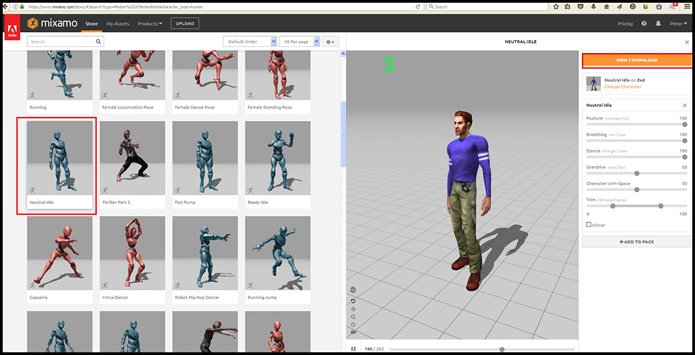Expand the Products menu
The width and height of the screenshot is (695, 355).
150,23
